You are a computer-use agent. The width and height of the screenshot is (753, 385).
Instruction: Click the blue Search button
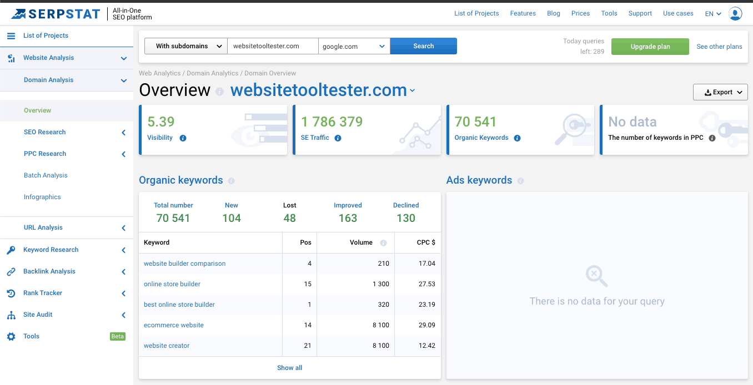pos(424,46)
